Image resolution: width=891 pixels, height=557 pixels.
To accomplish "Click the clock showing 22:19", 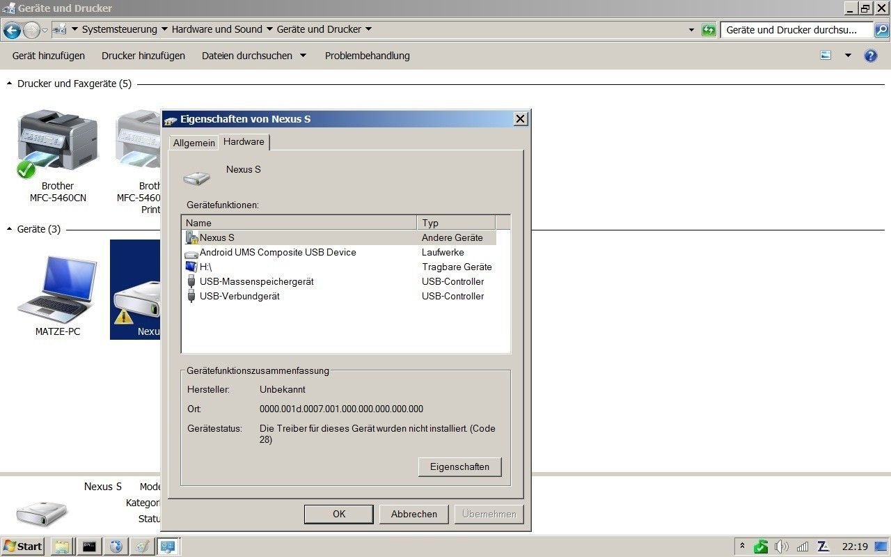I will click(x=855, y=547).
